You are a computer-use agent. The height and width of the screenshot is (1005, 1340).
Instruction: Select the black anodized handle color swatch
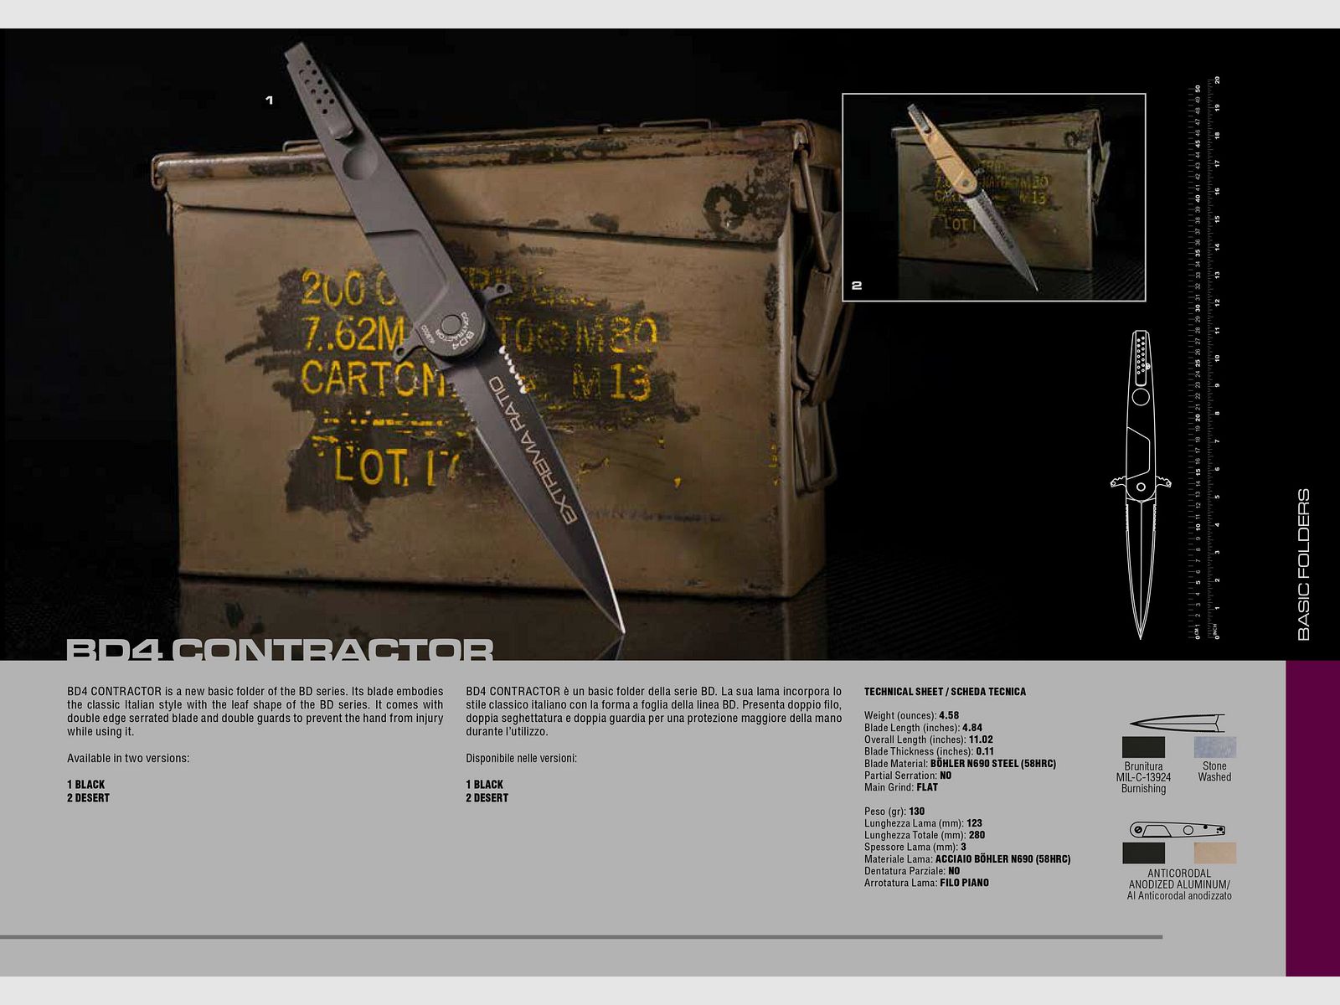click(x=1143, y=853)
